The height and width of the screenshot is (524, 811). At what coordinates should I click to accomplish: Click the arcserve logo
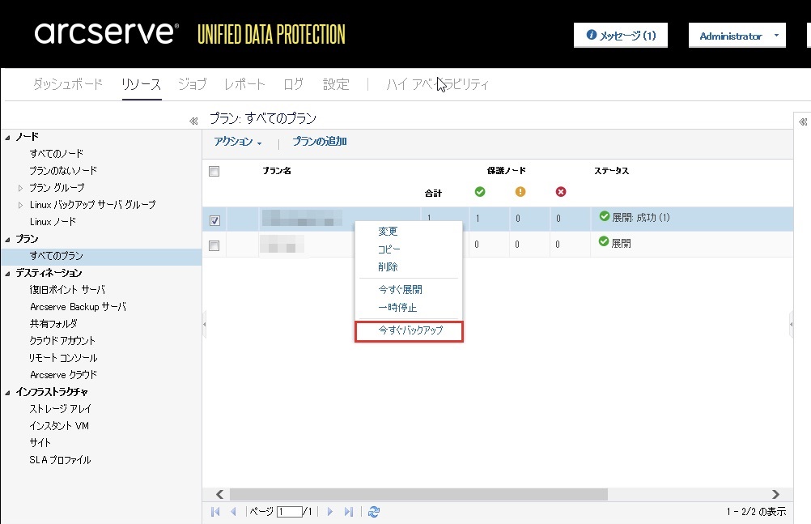tap(107, 32)
